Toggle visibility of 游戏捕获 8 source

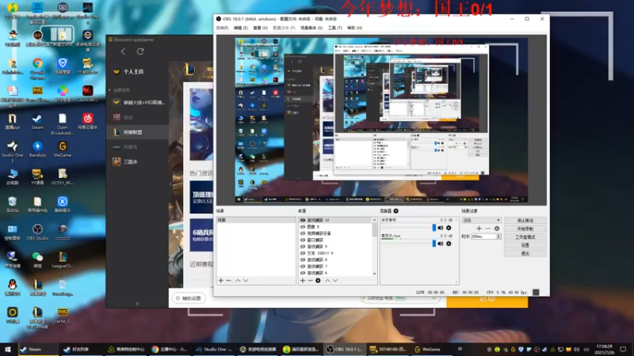(x=303, y=260)
